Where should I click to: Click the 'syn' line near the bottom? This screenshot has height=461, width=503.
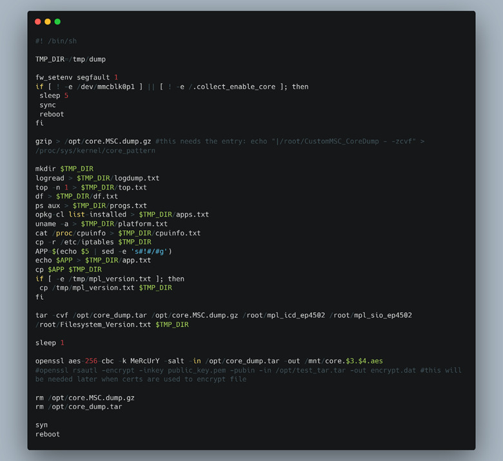tap(41, 425)
